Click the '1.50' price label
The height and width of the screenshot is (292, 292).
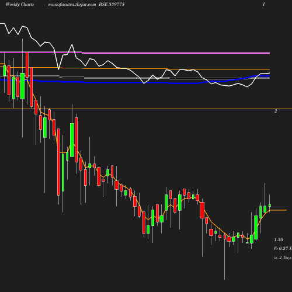point(279,239)
